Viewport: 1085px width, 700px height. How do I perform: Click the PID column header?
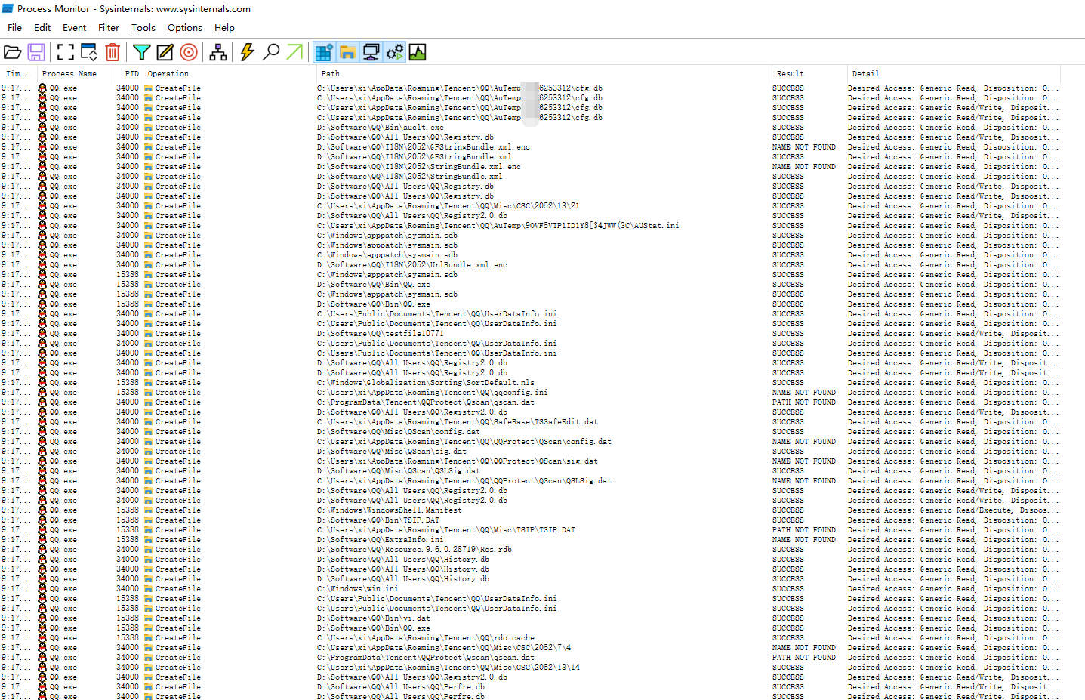pyautogui.click(x=128, y=74)
